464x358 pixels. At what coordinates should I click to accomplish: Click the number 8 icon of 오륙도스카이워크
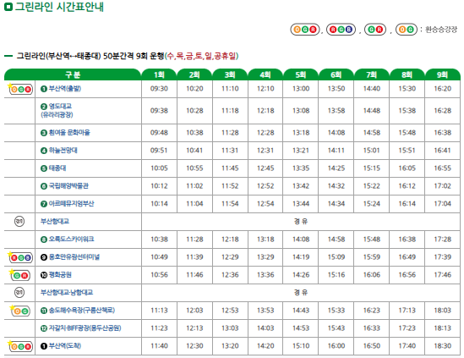44,240
